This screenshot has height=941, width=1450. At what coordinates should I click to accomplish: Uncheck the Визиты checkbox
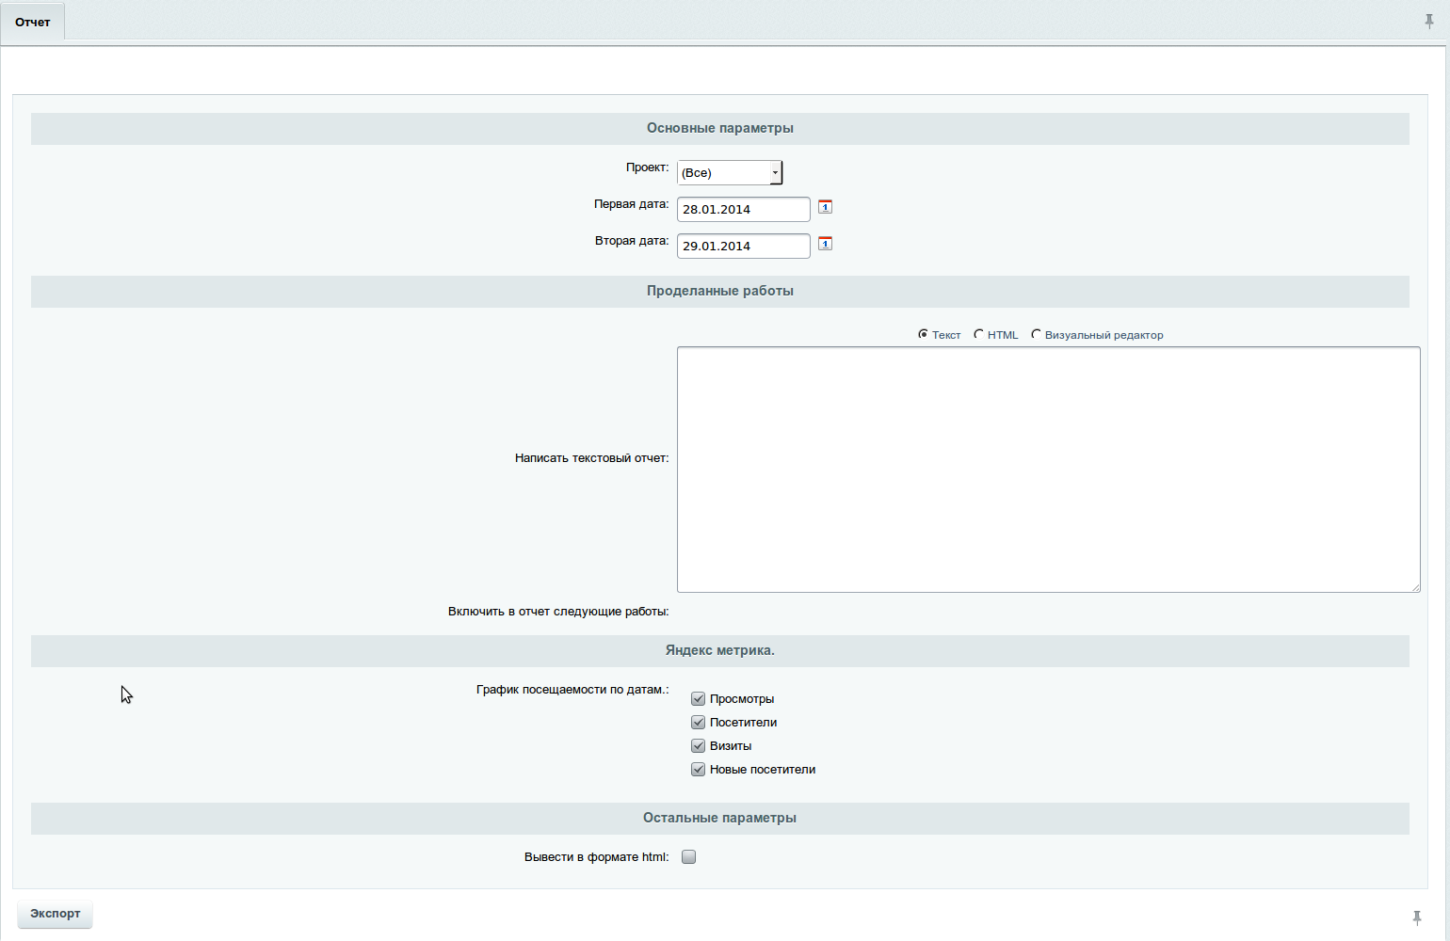698,745
